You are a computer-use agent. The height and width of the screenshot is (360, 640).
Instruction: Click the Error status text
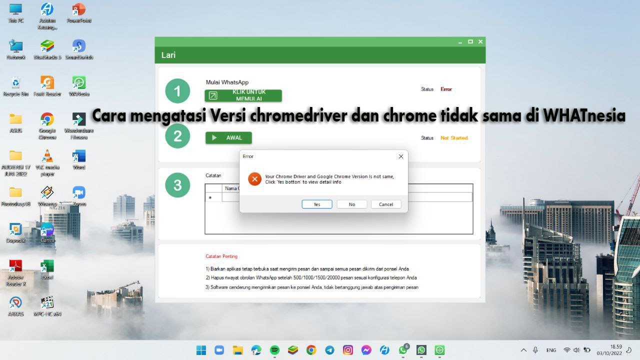pos(446,89)
